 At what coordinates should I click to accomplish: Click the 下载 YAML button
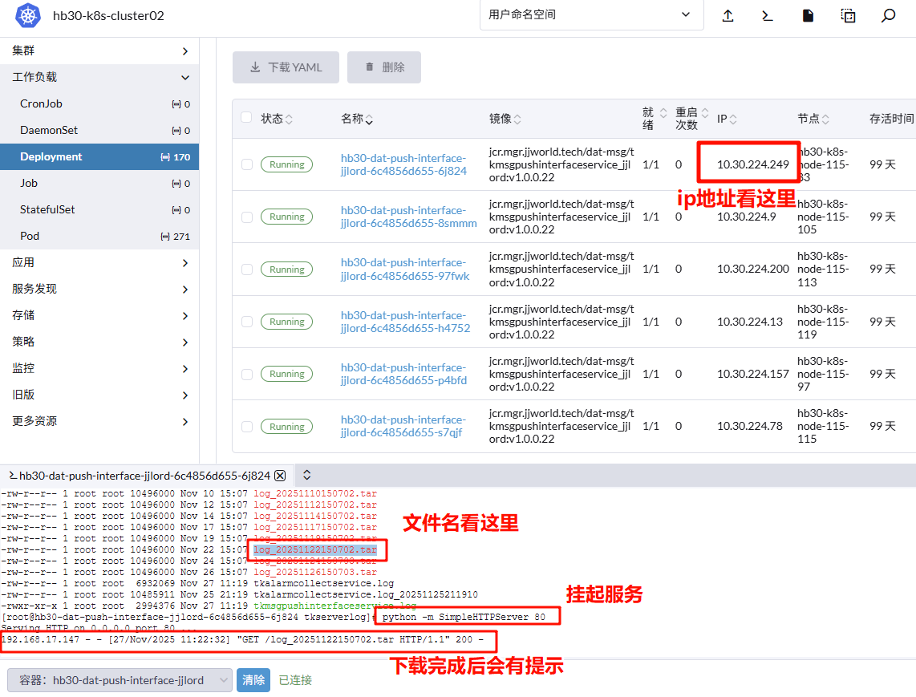click(286, 67)
